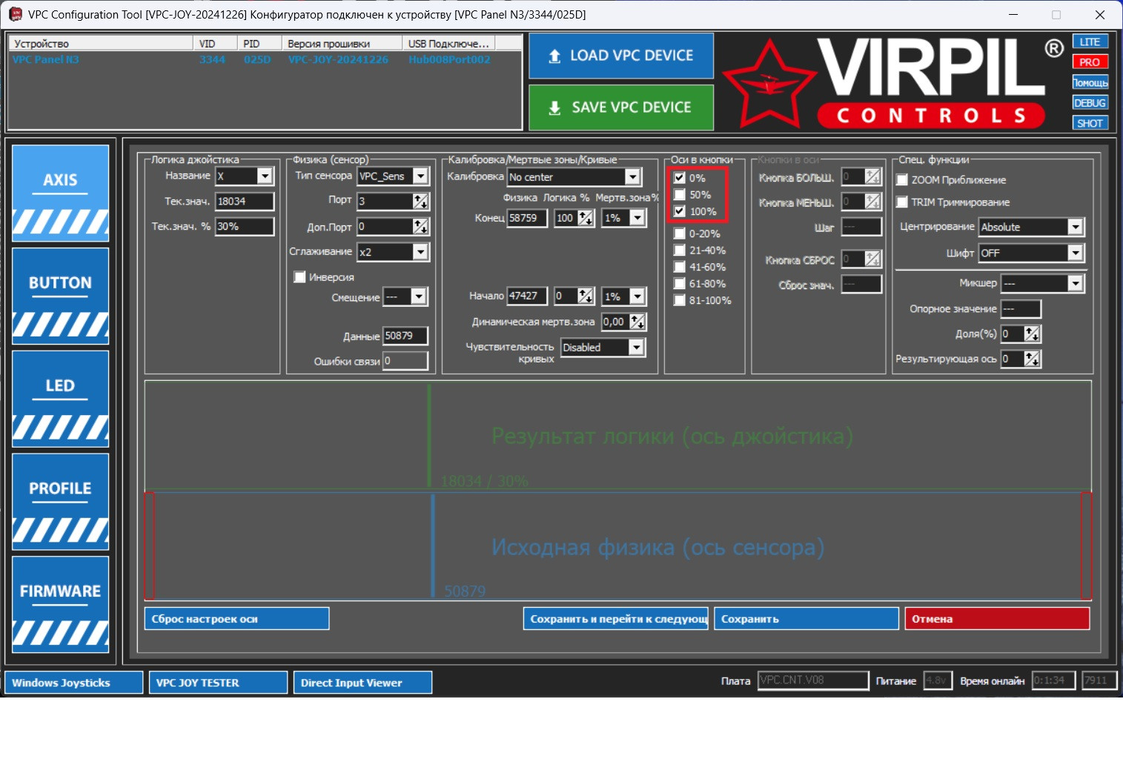Enable ZOOM Приближение checkbox
This screenshot has width=1123, height=759.
tap(902, 180)
